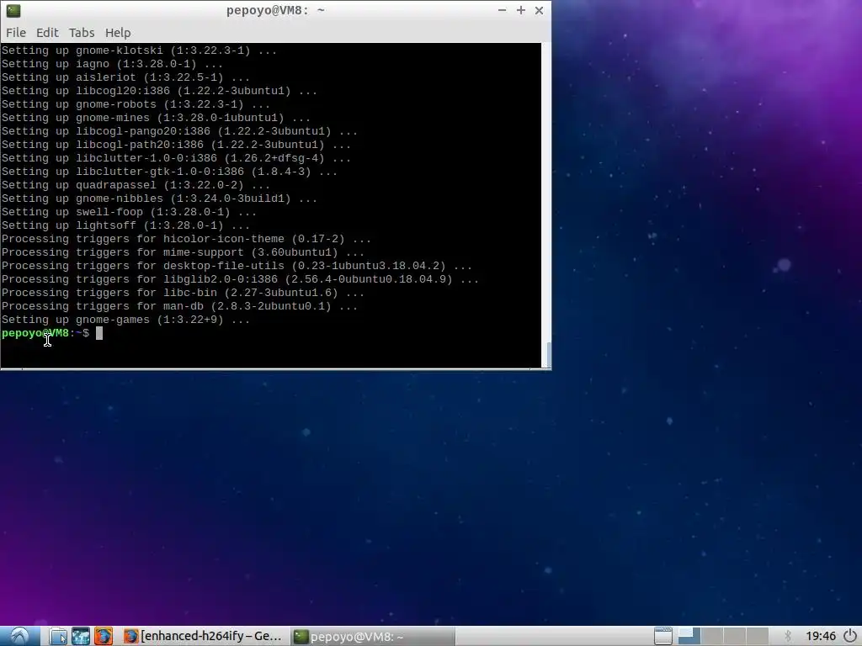Click the 'Processing triggers for desktop-file-utils' line
862x646 pixels.
(x=237, y=266)
